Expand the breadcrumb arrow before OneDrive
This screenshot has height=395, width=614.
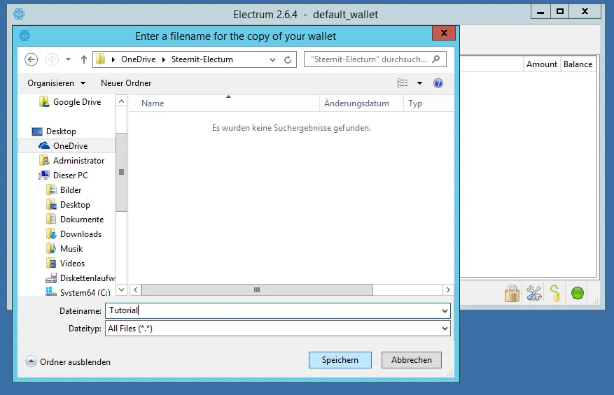113,59
